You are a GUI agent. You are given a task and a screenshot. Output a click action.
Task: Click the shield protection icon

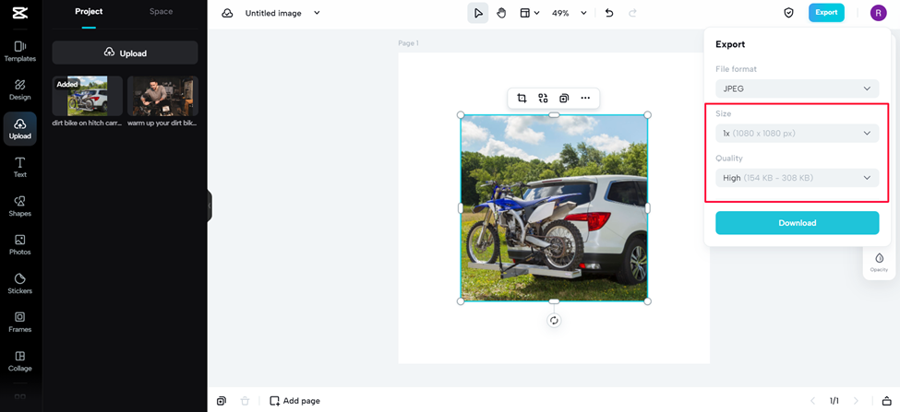point(788,13)
